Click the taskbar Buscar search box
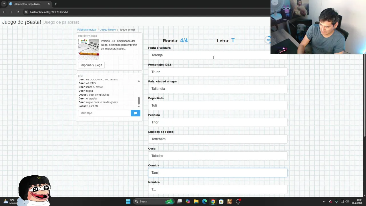 click(x=154, y=201)
